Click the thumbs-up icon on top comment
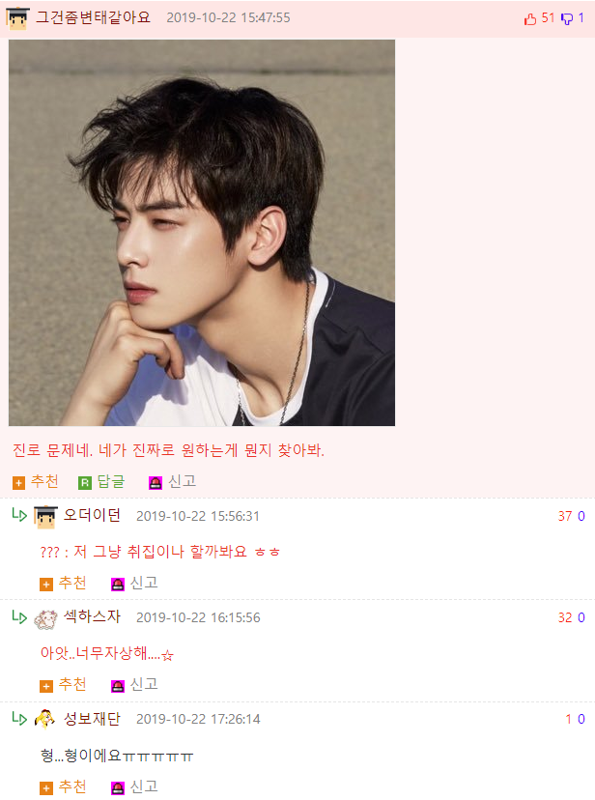This screenshot has width=595, height=800. pos(530,19)
